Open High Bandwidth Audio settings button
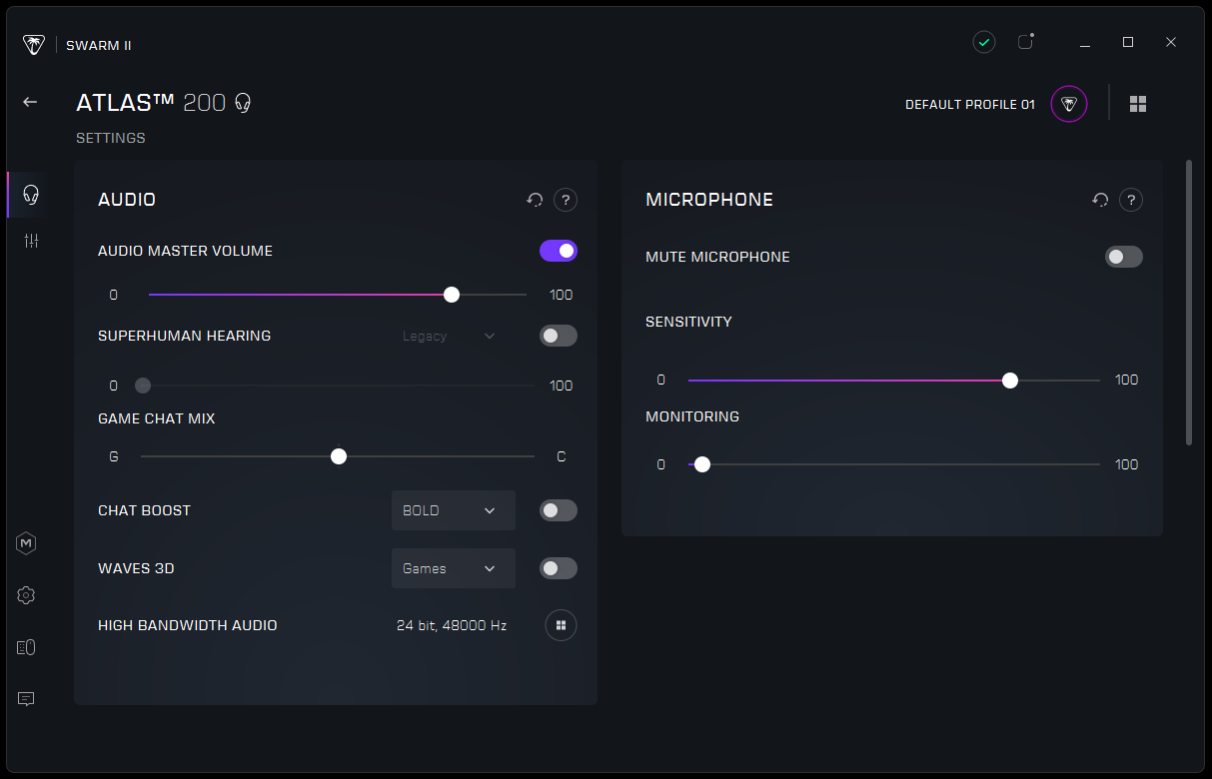 (561, 625)
